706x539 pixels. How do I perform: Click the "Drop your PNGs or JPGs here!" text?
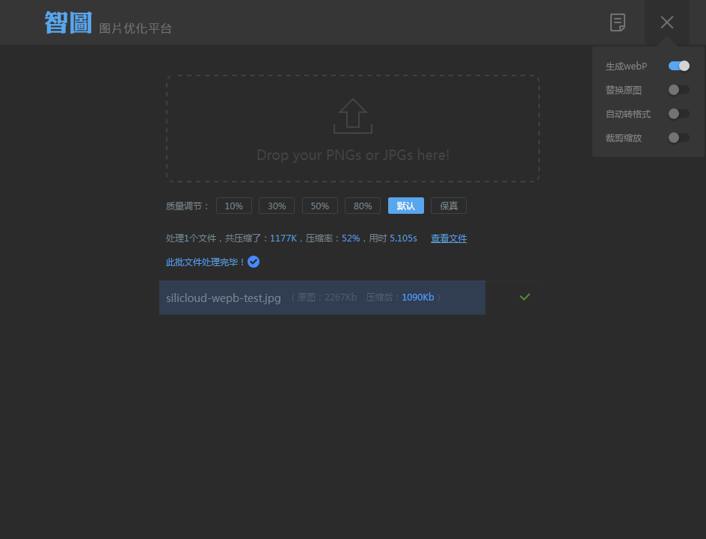[353, 155]
